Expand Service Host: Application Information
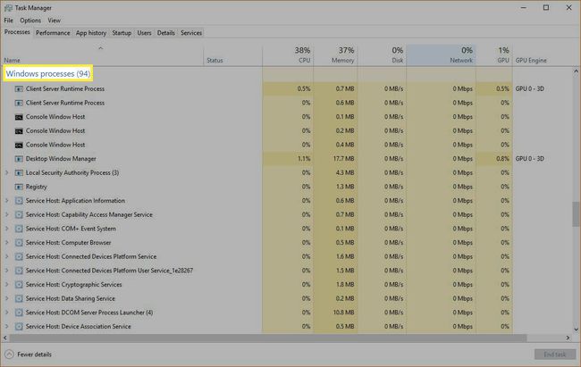 6,201
